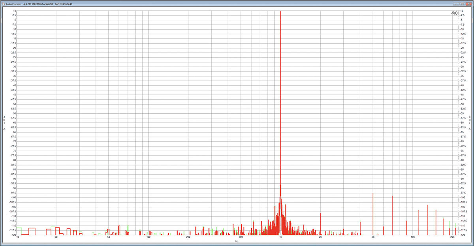Click the red harmonic spike at 2k
Screen dimensions: 474x246
coord(320,223)
